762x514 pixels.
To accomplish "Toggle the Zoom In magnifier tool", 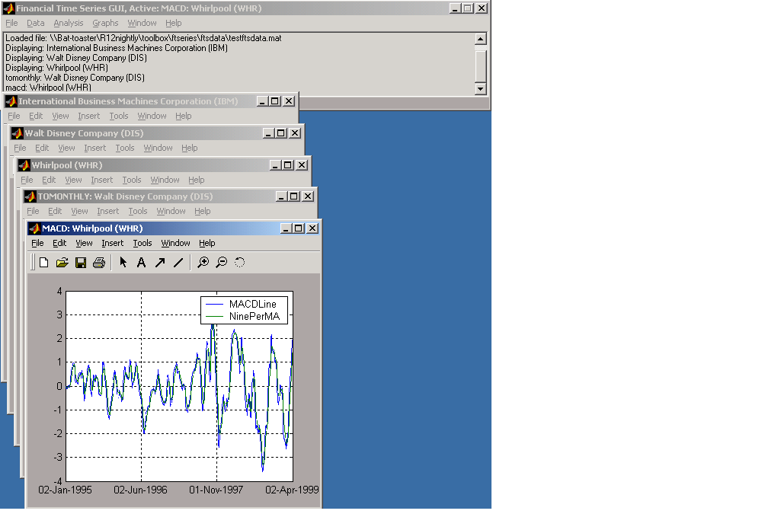I will click(x=203, y=263).
